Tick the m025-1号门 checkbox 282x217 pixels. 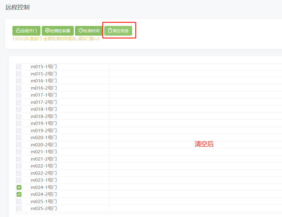coord(19,202)
